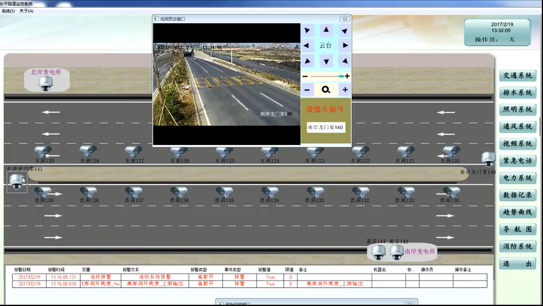Click the 北岸龙门架141 dome camera

click(17, 182)
